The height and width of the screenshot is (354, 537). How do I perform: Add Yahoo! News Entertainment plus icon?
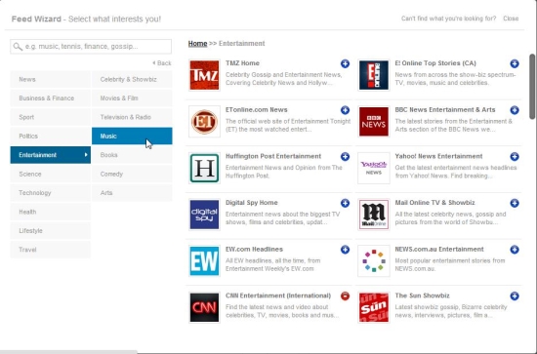pyautogui.click(x=515, y=157)
